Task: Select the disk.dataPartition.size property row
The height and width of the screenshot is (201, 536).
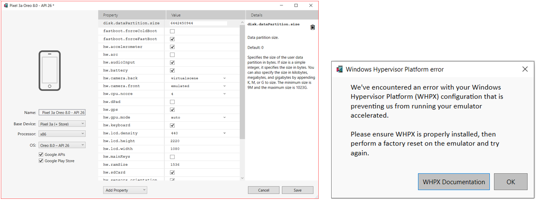Action: [x=169, y=23]
